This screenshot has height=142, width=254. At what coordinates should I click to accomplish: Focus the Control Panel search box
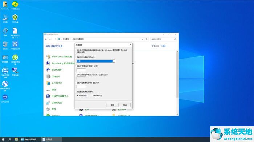[x=163, y=39]
